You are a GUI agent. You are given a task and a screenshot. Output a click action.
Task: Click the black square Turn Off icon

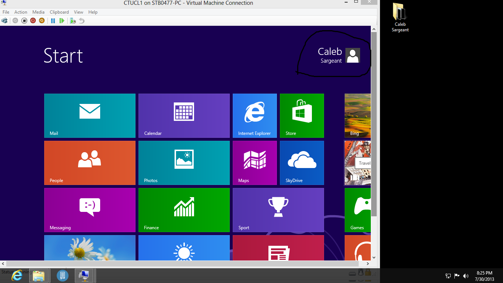[24, 21]
